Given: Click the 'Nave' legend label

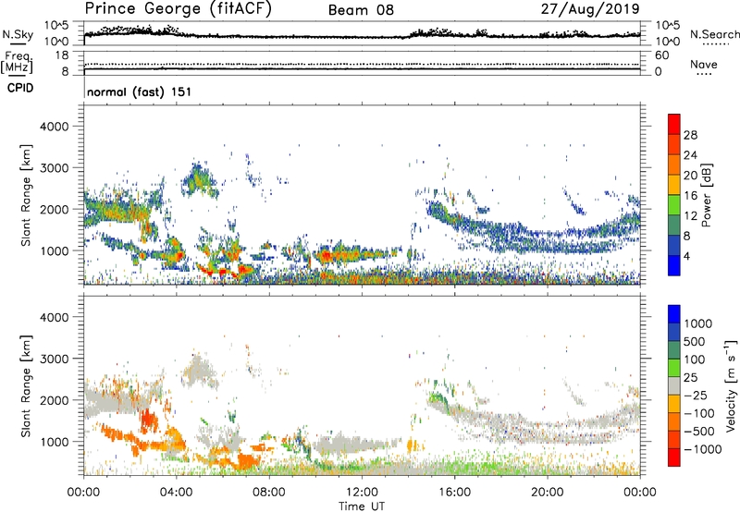Looking at the screenshot, I should (704, 65).
